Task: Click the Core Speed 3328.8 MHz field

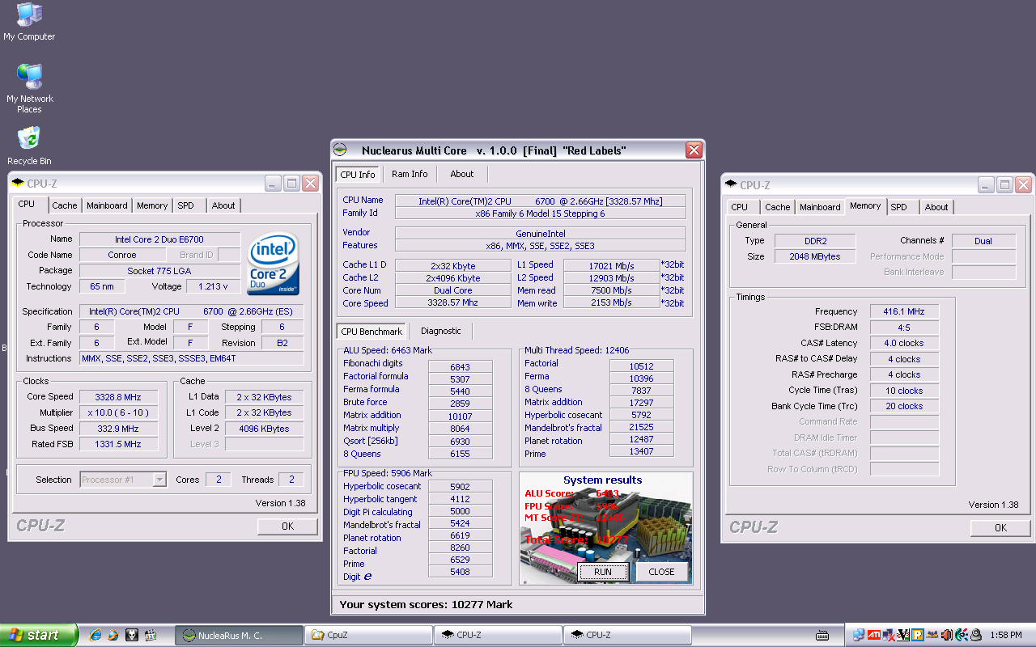Action: 118,397
